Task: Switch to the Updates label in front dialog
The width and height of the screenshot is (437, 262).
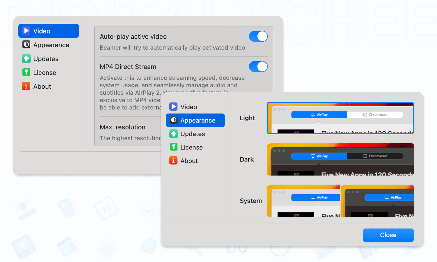Action: (x=193, y=134)
